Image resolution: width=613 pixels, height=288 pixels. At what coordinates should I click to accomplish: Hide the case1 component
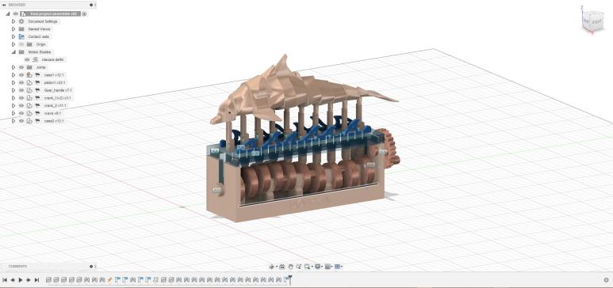tap(21, 75)
